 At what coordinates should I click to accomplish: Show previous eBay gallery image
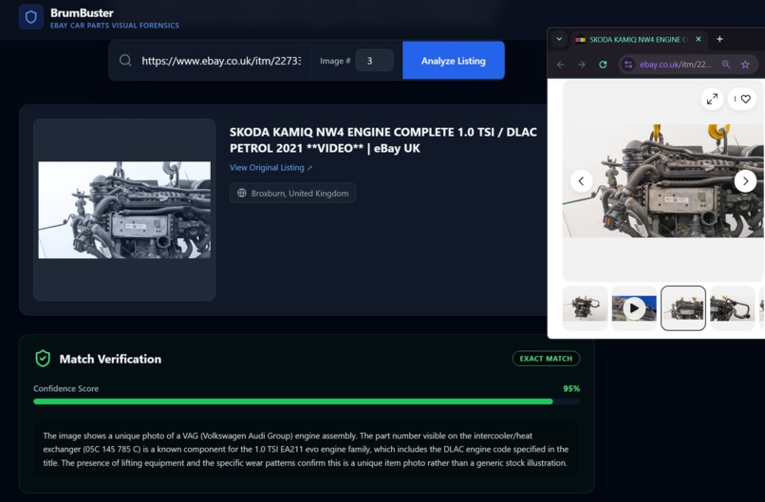(x=581, y=181)
